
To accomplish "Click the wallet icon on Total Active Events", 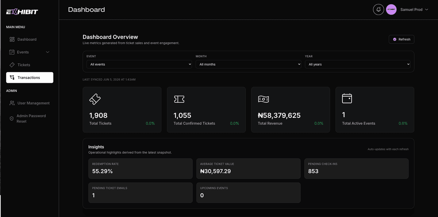I will click(x=347, y=98).
